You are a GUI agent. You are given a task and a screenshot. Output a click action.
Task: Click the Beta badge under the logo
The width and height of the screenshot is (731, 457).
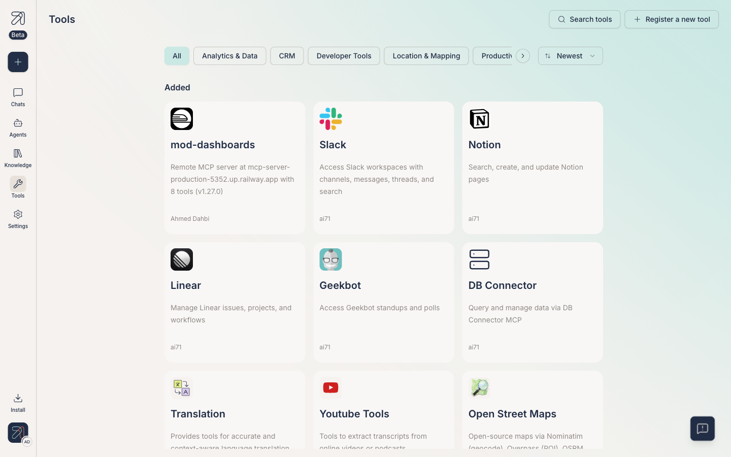pyautogui.click(x=18, y=35)
